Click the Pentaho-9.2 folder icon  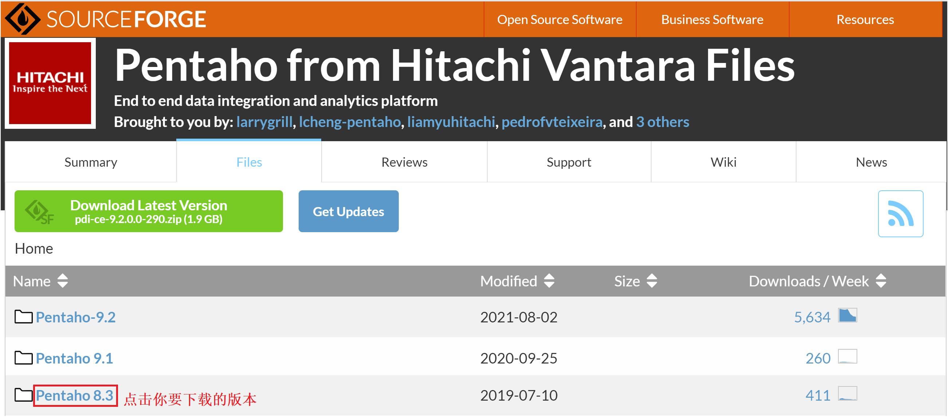tap(24, 317)
